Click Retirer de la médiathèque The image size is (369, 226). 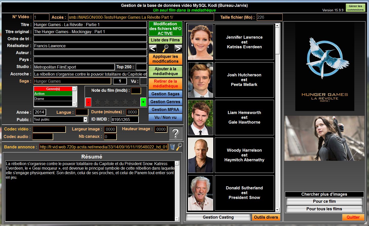coord(165,84)
